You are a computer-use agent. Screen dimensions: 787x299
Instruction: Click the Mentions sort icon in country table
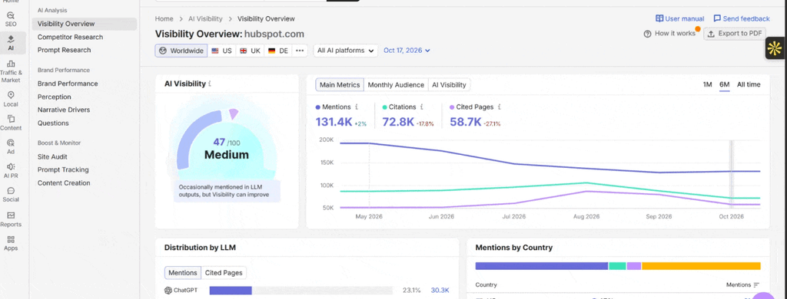point(756,285)
